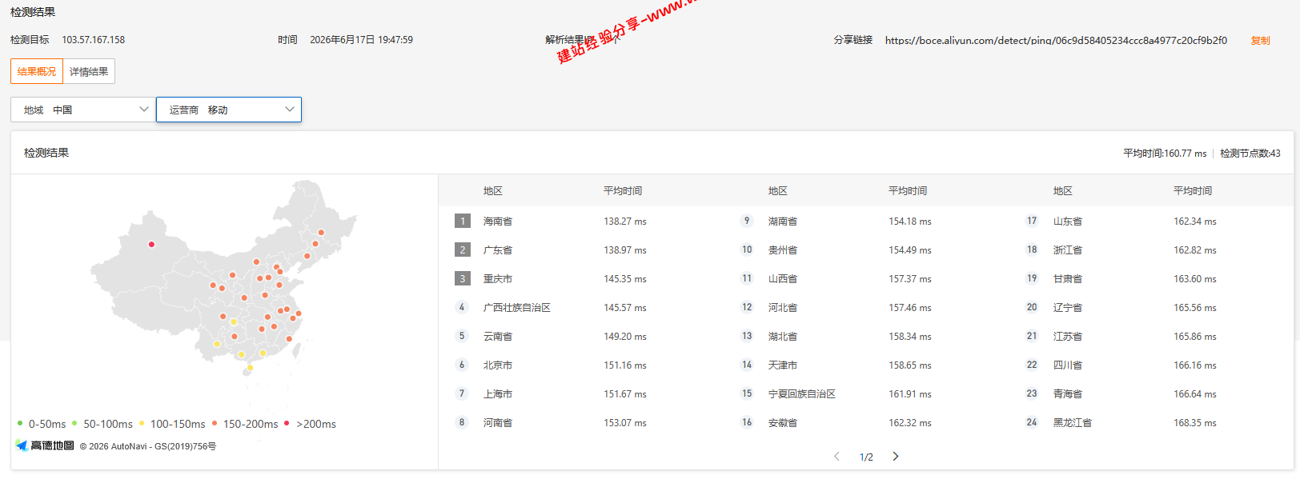This screenshot has width=1300, height=479.
Task: Click the 平均时间:160.77 ms summary
Action: 1165,154
